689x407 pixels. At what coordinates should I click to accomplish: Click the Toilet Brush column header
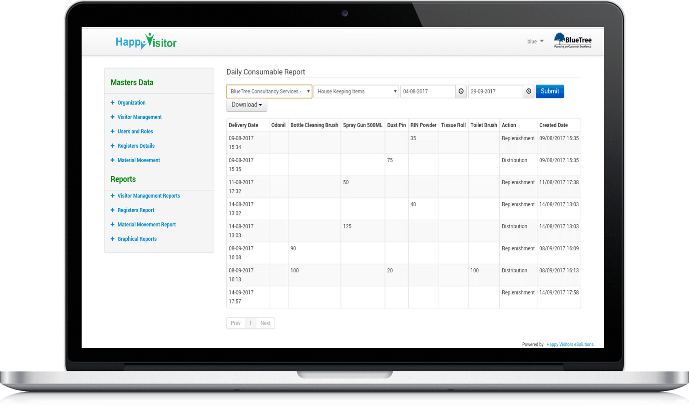484,125
